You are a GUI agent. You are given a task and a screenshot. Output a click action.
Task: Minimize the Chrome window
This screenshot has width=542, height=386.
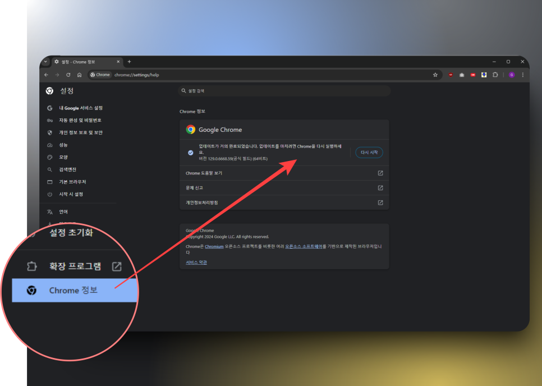click(494, 62)
